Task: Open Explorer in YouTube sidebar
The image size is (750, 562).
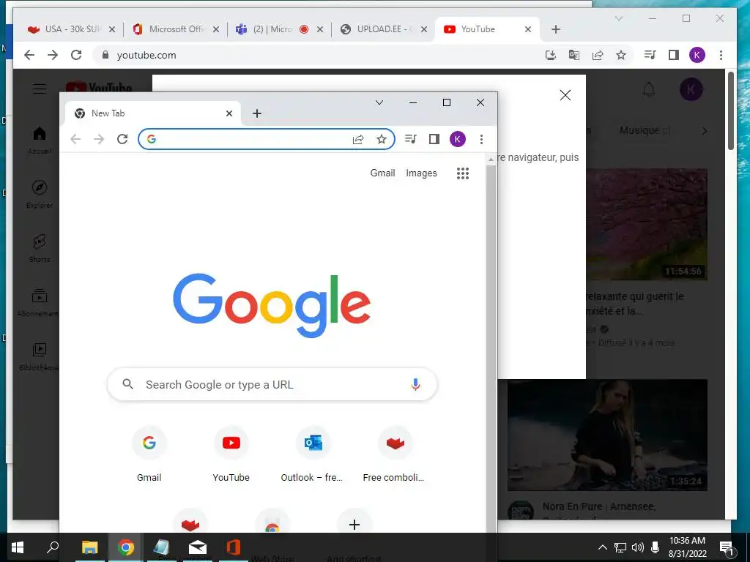Action: 40,194
